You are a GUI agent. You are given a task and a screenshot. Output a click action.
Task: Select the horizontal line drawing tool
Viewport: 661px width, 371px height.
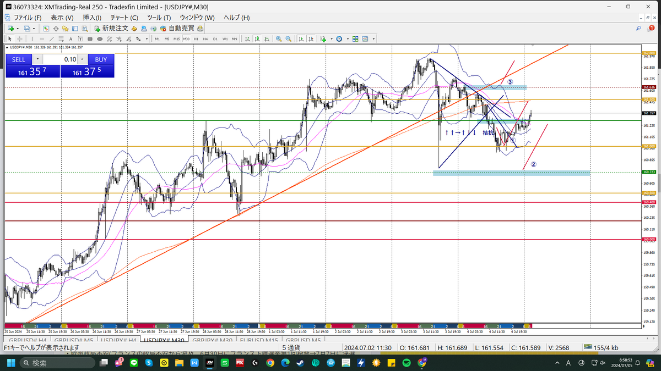(x=42, y=39)
